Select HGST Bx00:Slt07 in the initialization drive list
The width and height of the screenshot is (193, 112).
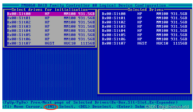[51, 43]
